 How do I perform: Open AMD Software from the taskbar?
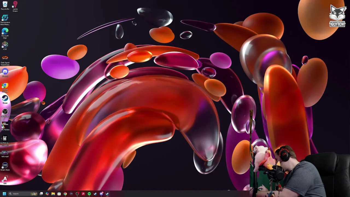(83, 194)
